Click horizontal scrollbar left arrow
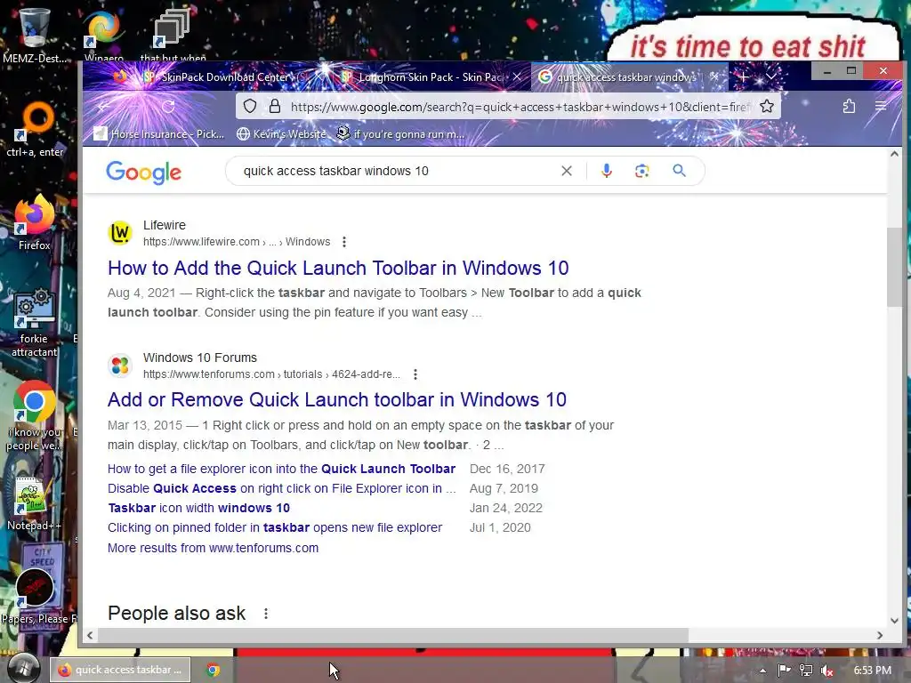 (x=90, y=635)
